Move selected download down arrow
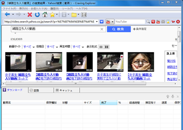Screen dimensions: 183x130 tap(173, 96)
